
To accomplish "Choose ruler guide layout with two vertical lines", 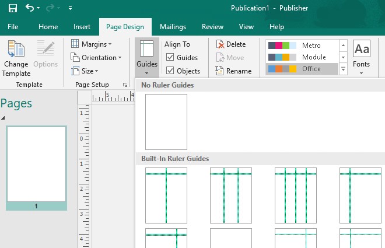I will [231, 195].
